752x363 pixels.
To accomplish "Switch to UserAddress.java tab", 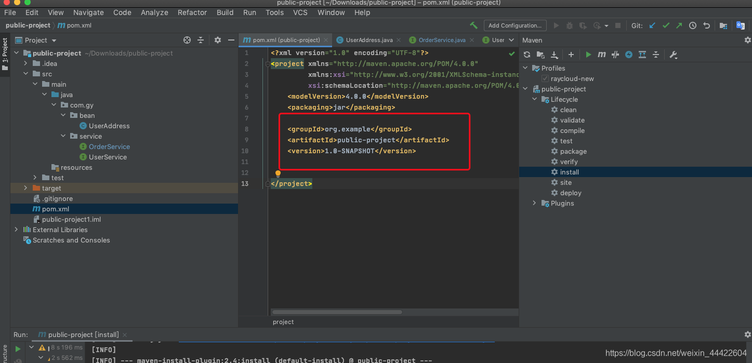I will pos(369,40).
